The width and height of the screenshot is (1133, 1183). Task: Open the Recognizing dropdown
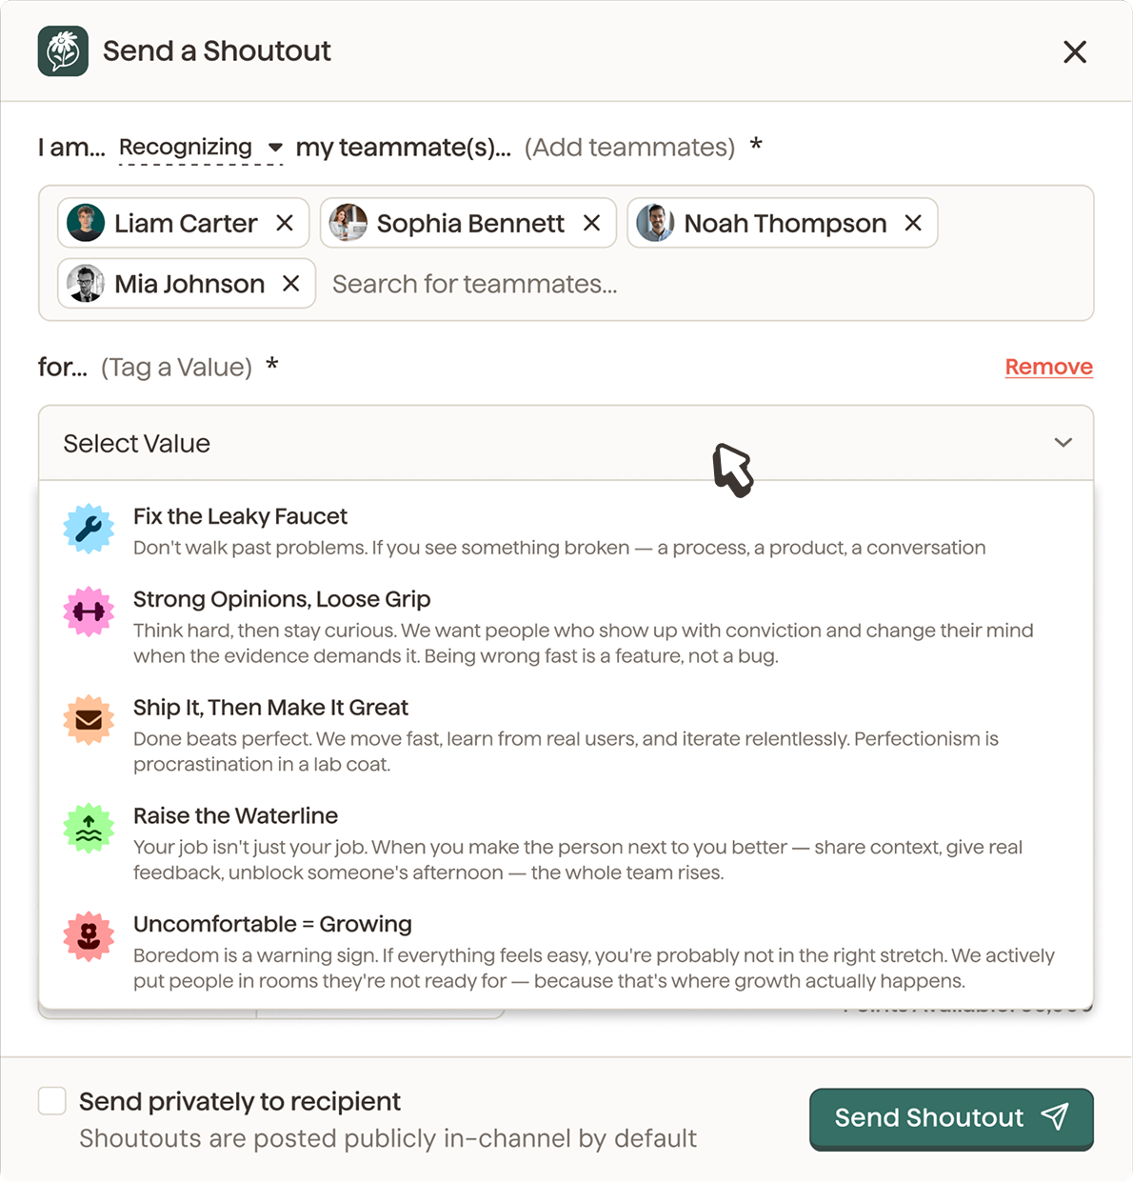[201, 148]
